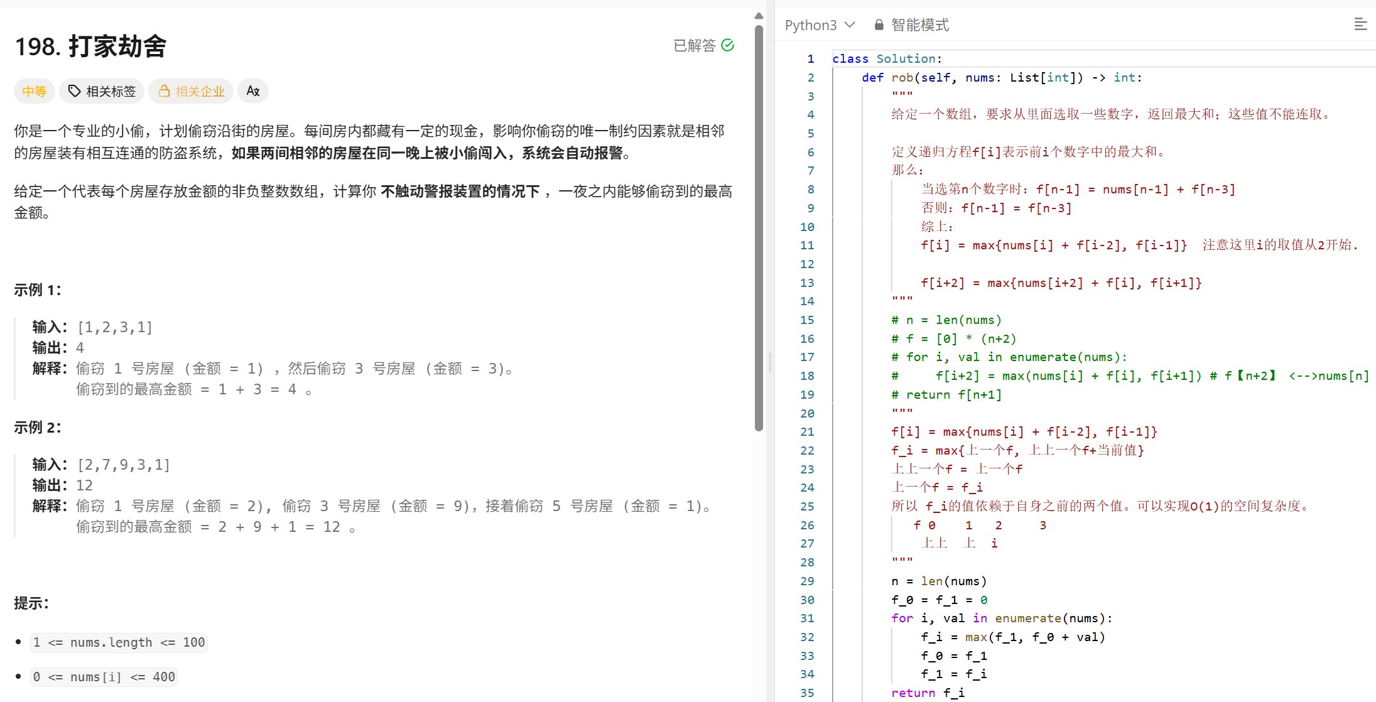Toggle 智能模式 smart mode
1376x702 pixels.
[919, 25]
